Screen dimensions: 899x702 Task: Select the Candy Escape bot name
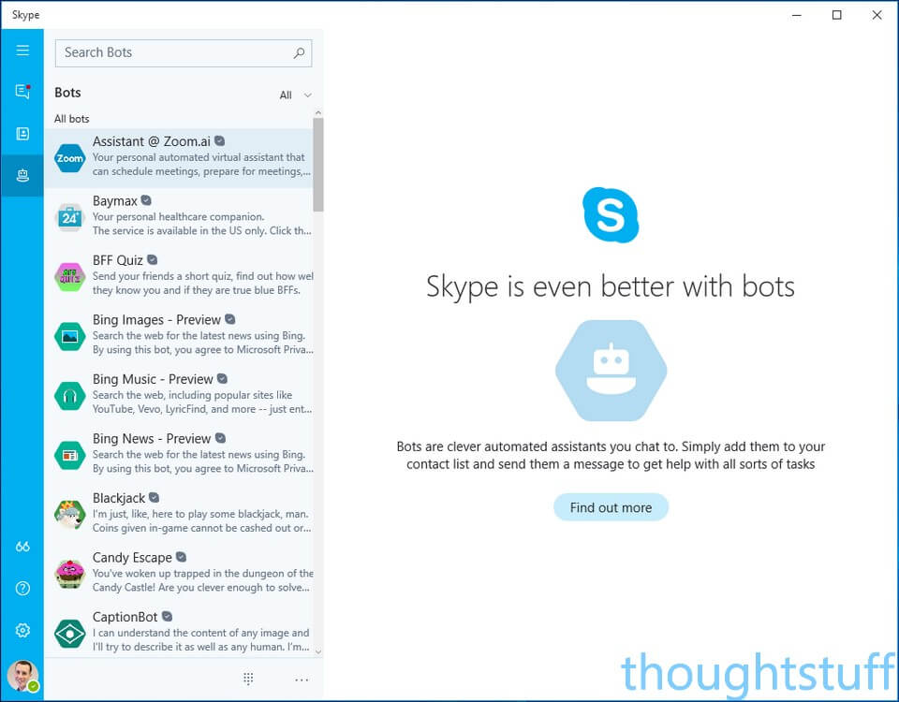tap(132, 558)
